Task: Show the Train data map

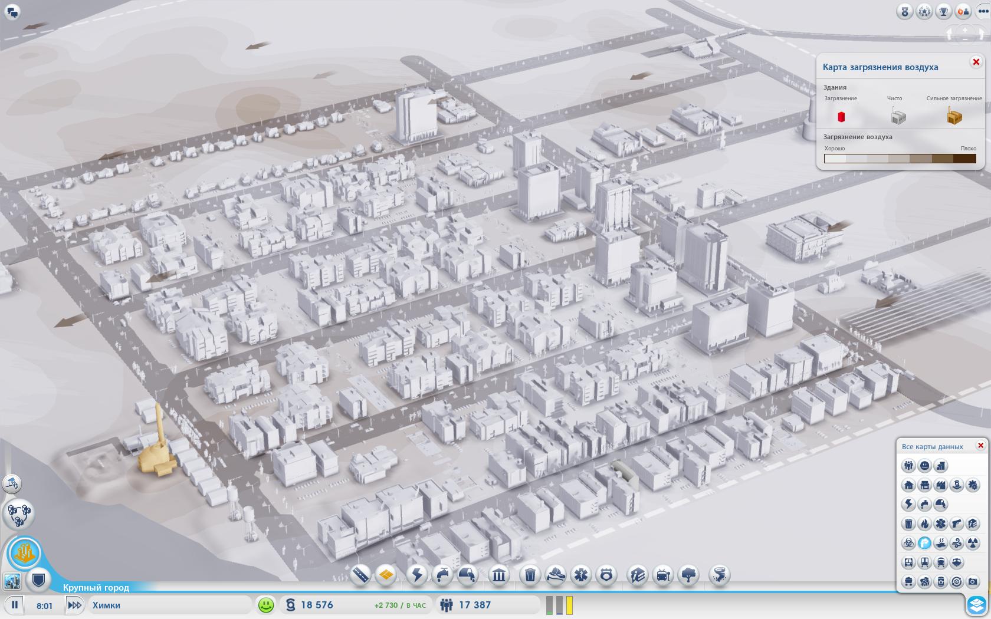Action: tap(940, 562)
